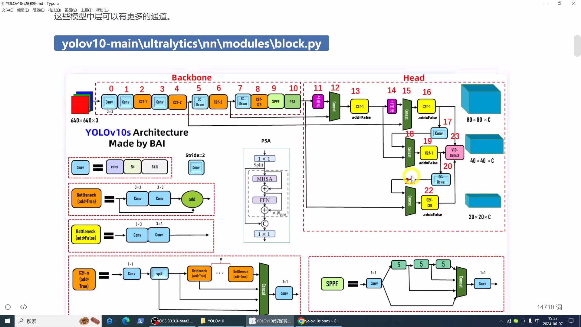Open the 文件(F) menu
This screenshot has width=581, height=327.
click(8, 10)
